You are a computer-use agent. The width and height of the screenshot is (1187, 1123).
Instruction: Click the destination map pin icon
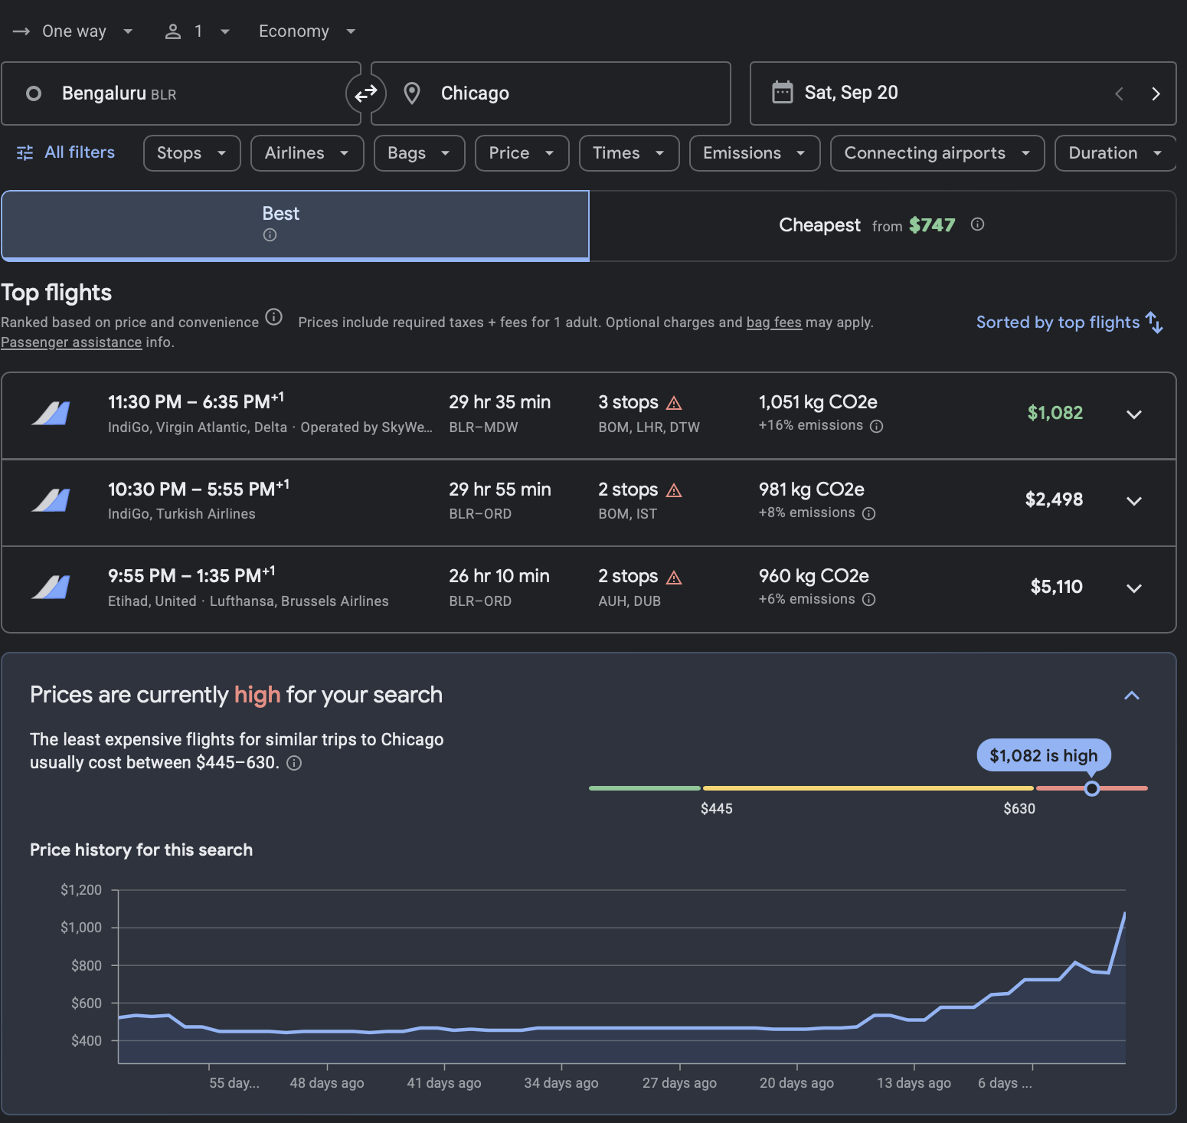point(412,93)
